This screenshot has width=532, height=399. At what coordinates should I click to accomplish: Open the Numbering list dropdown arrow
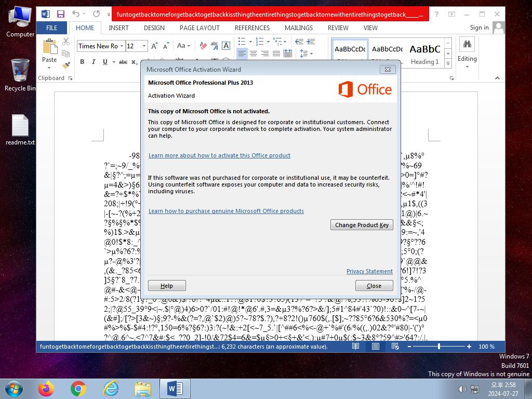coord(269,42)
